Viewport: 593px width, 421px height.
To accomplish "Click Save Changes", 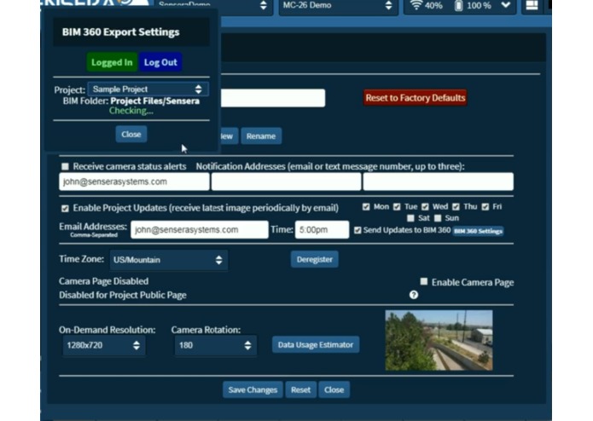I will coord(253,390).
